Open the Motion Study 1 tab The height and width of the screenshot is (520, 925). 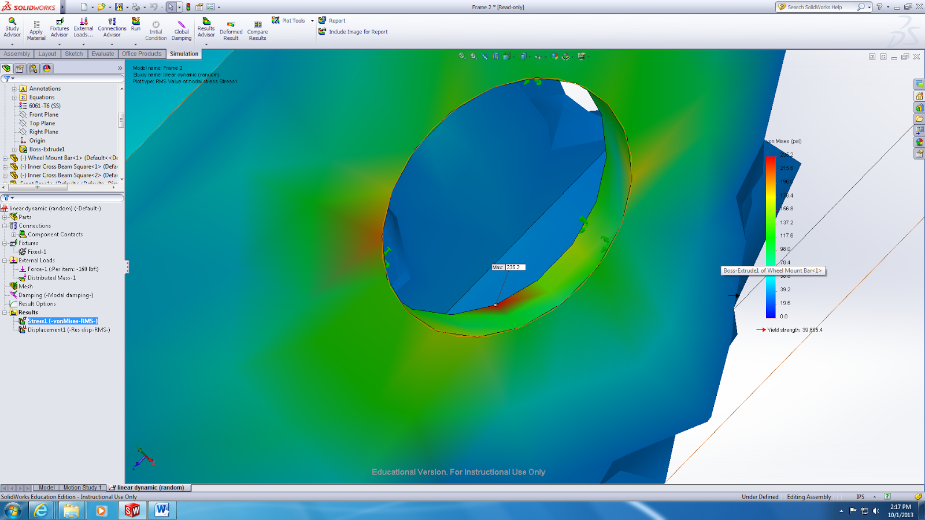click(x=82, y=488)
